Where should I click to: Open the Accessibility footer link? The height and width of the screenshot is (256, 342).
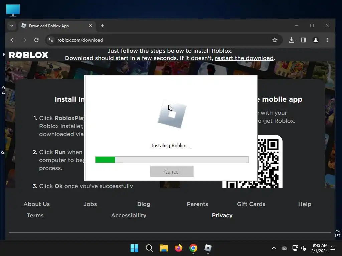(129, 216)
